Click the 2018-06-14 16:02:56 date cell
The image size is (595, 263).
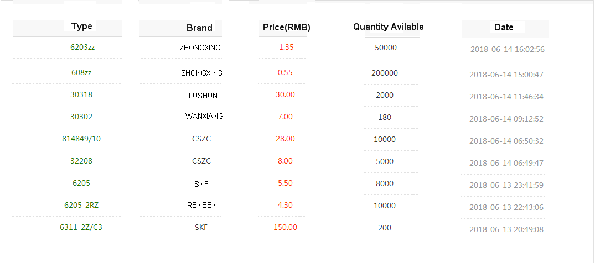coord(508,49)
